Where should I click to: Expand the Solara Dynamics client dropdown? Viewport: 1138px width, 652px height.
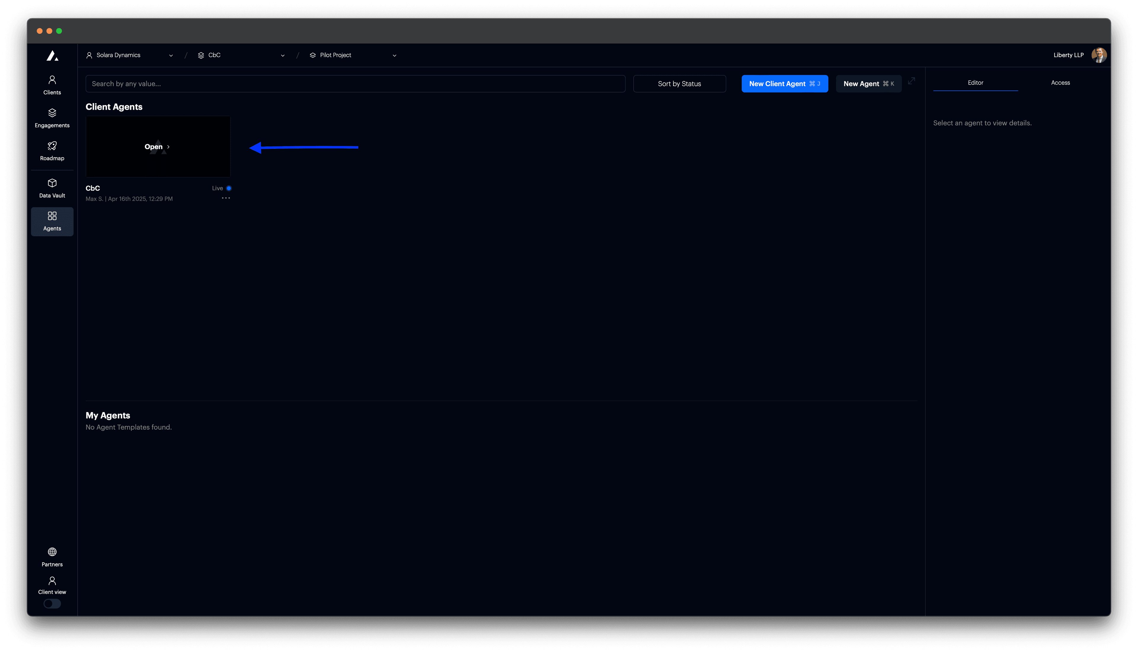click(x=170, y=55)
